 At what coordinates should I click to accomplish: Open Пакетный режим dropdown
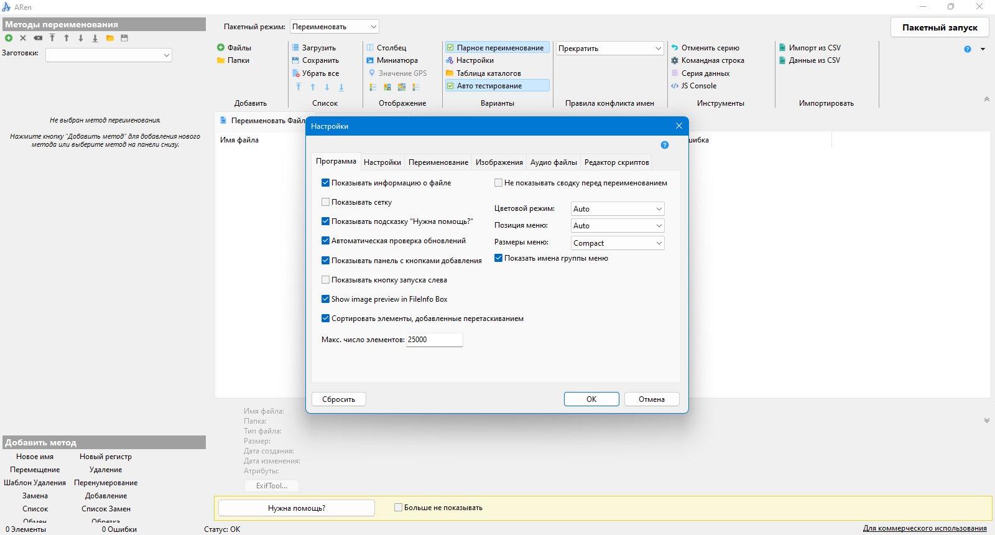(335, 27)
